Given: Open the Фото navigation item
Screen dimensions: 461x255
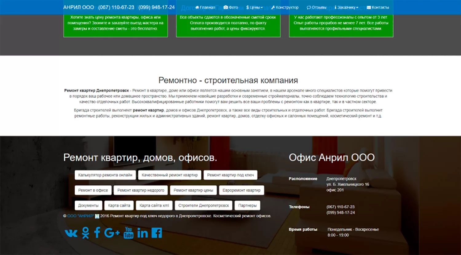Looking at the screenshot, I should point(231,7).
